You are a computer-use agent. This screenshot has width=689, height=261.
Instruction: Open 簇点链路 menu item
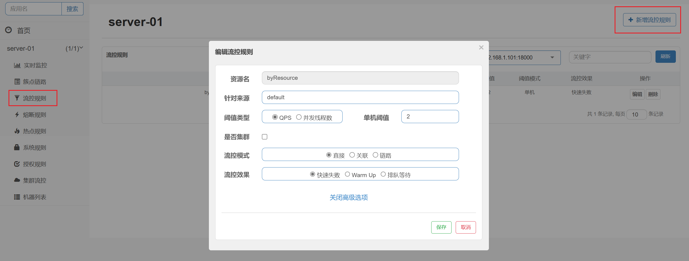[35, 82]
